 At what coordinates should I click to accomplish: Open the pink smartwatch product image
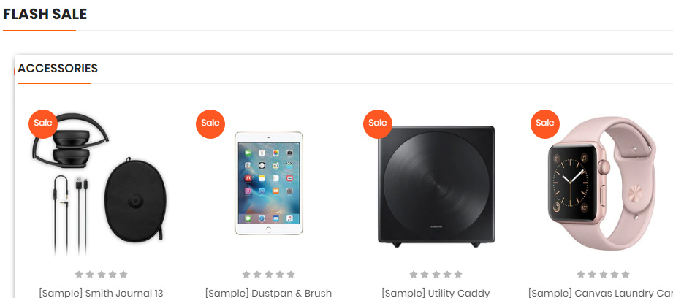click(x=601, y=183)
